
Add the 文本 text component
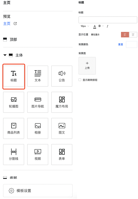click(38, 76)
